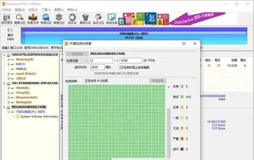
Task: Click the Save Changes (保存更改) toolbar icon
Action: [x=6, y=19]
